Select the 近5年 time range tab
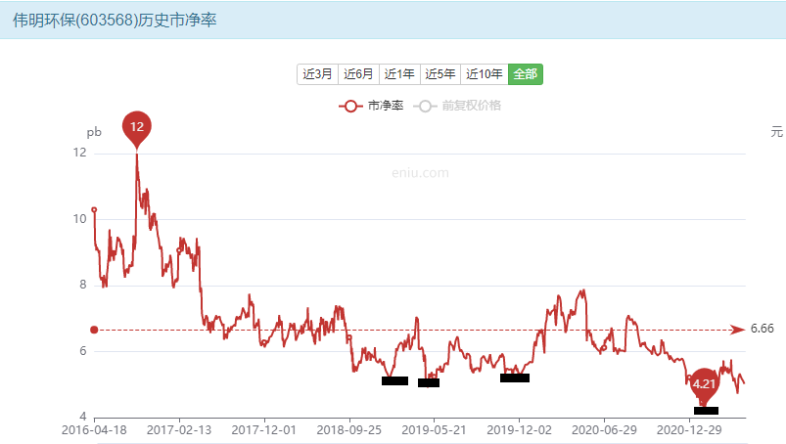This screenshot has width=786, height=444. pos(440,74)
